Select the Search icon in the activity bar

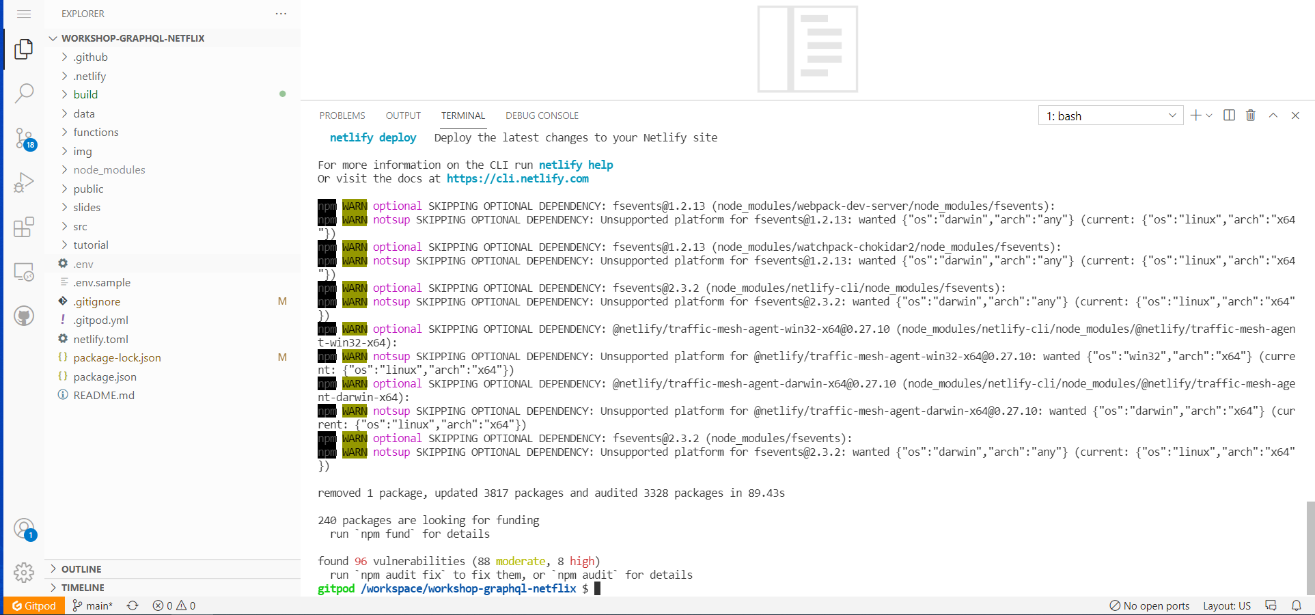pyautogui.click(x=24, y=92)
